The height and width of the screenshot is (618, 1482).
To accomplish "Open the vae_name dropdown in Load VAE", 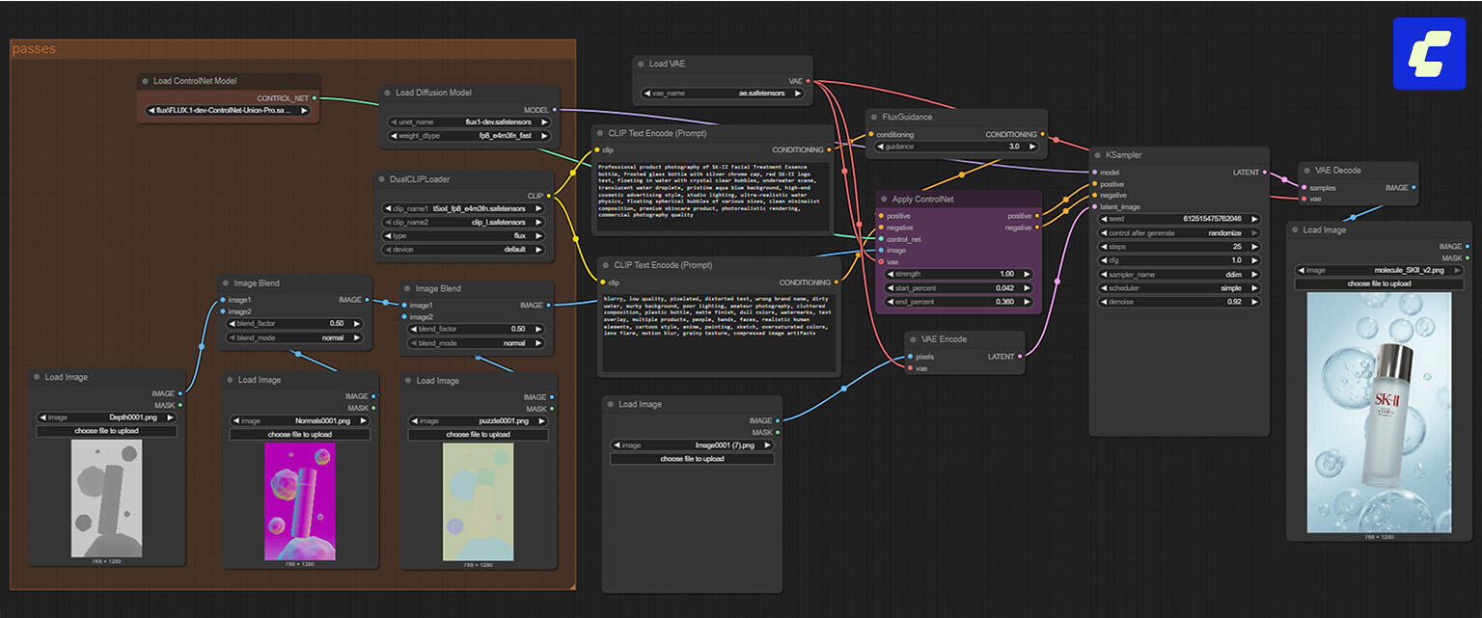I will [x=723, y=94].
